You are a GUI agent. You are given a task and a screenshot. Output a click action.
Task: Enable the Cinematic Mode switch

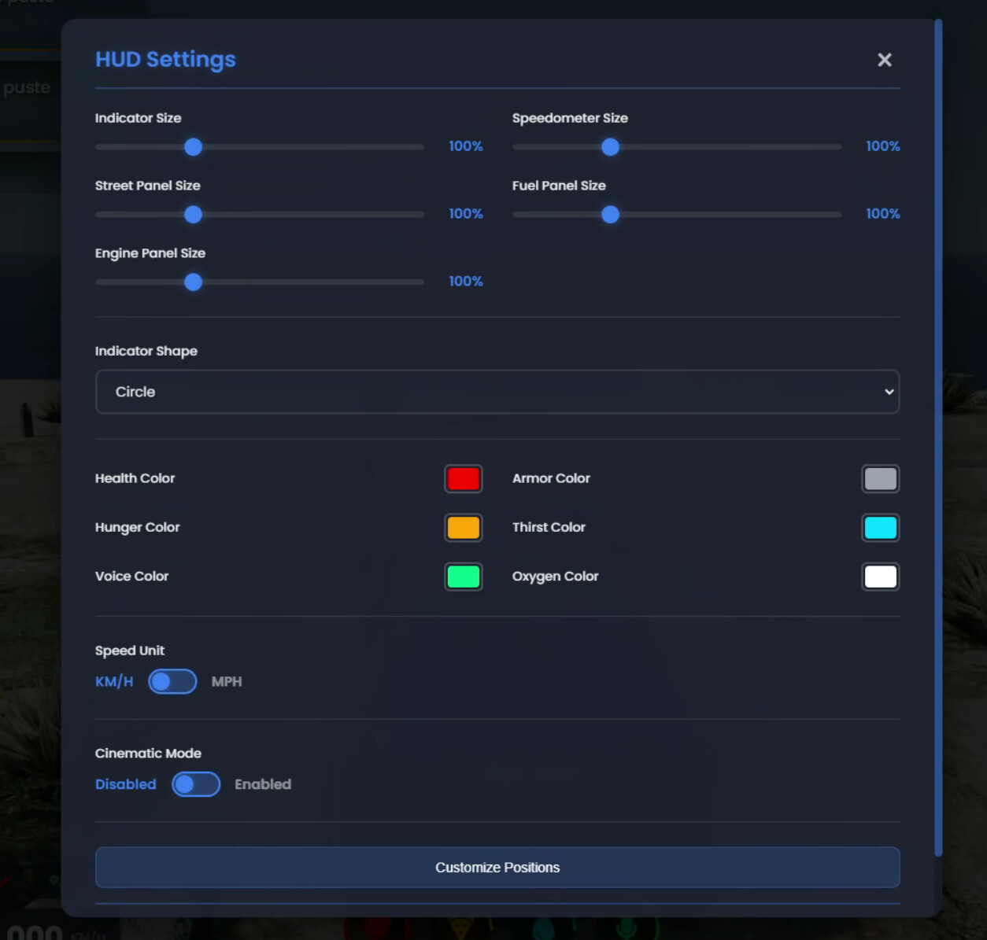pos(196,784)
